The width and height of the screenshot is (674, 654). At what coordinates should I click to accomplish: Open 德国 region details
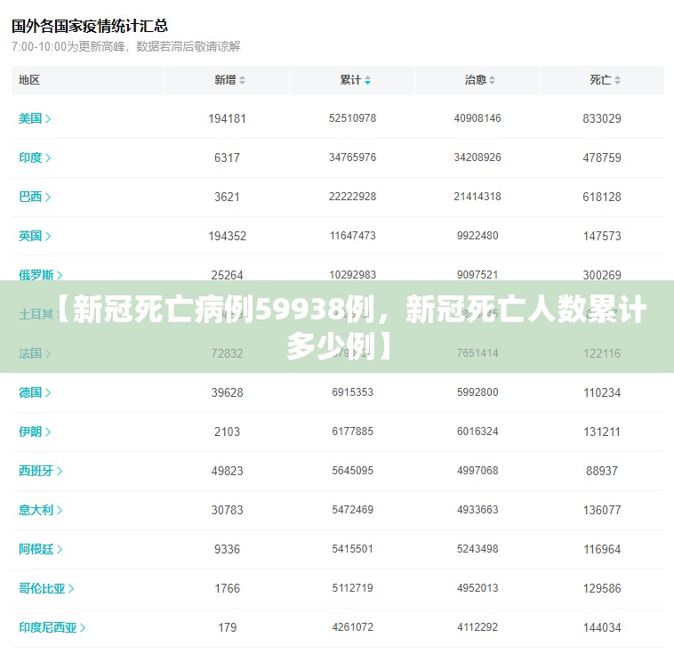click(35, 392)
